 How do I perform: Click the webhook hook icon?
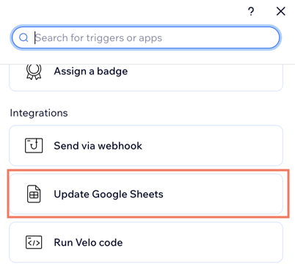click(34, 145)
